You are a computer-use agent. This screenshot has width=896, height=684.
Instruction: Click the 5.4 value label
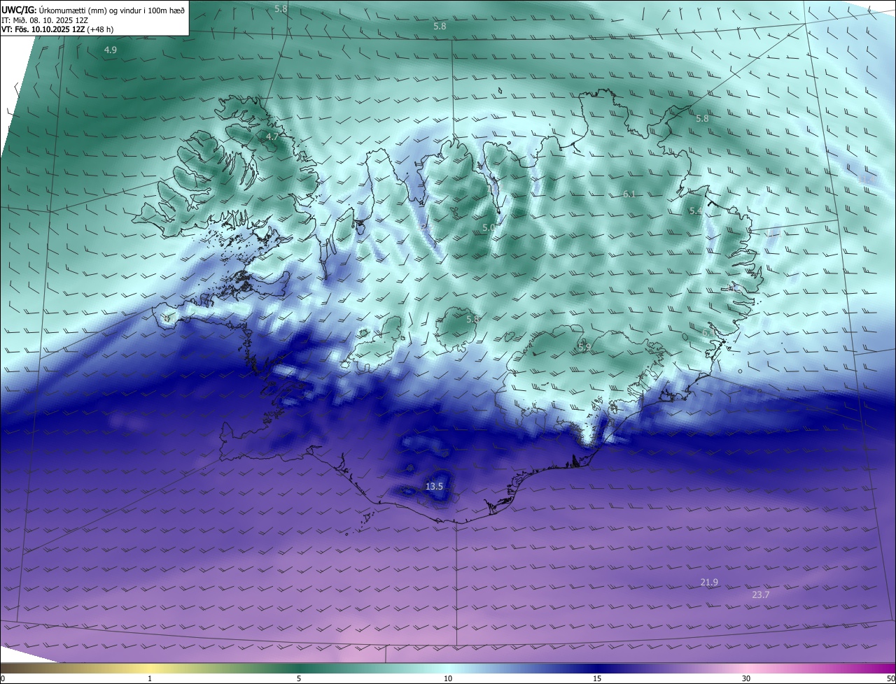[695, 211]
